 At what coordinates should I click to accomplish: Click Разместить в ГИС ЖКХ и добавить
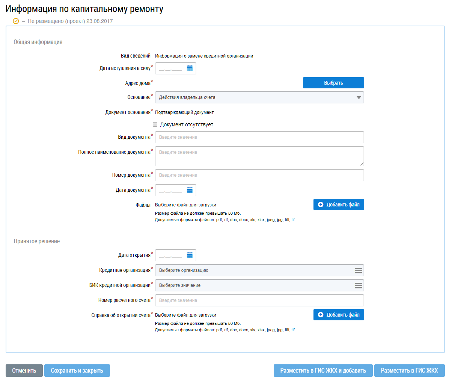tap(323, 370)
